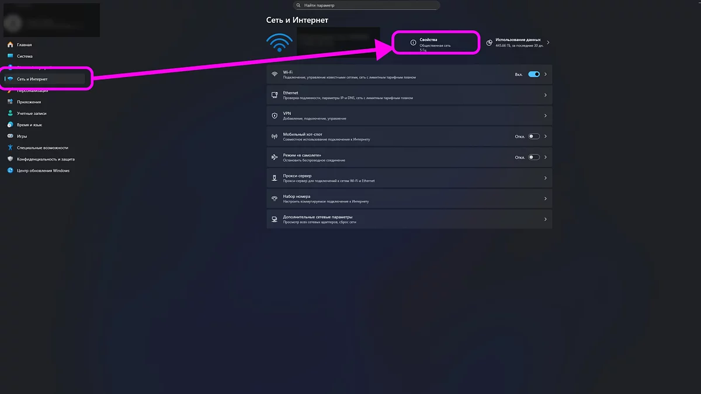
Task: Open the Свойства network properties button
Action: [435, 43]
